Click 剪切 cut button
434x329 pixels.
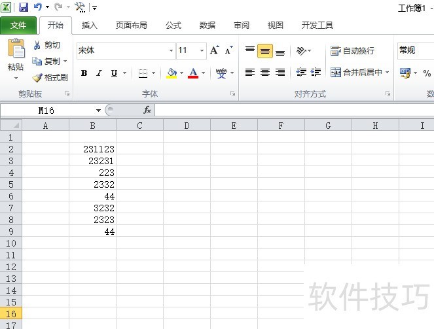(46, 45)
